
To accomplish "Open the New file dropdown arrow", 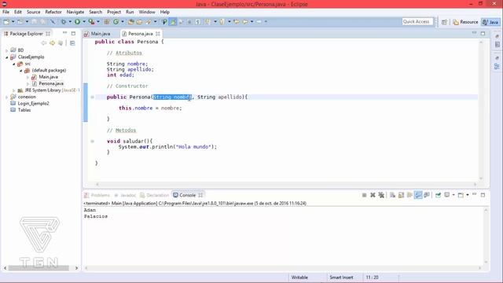I will click(13, 21).
